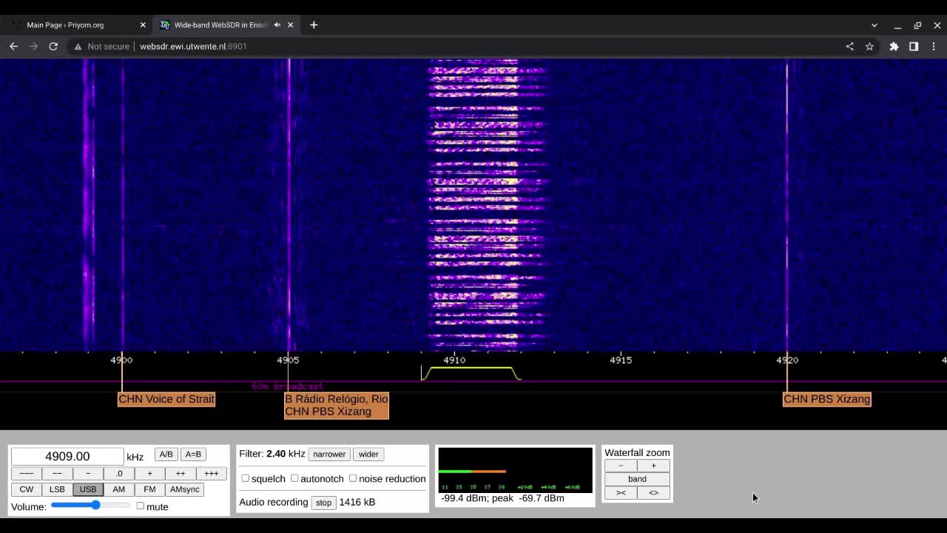Open the share page icon
The image size is (947, 533).
(x=849, y=46)
